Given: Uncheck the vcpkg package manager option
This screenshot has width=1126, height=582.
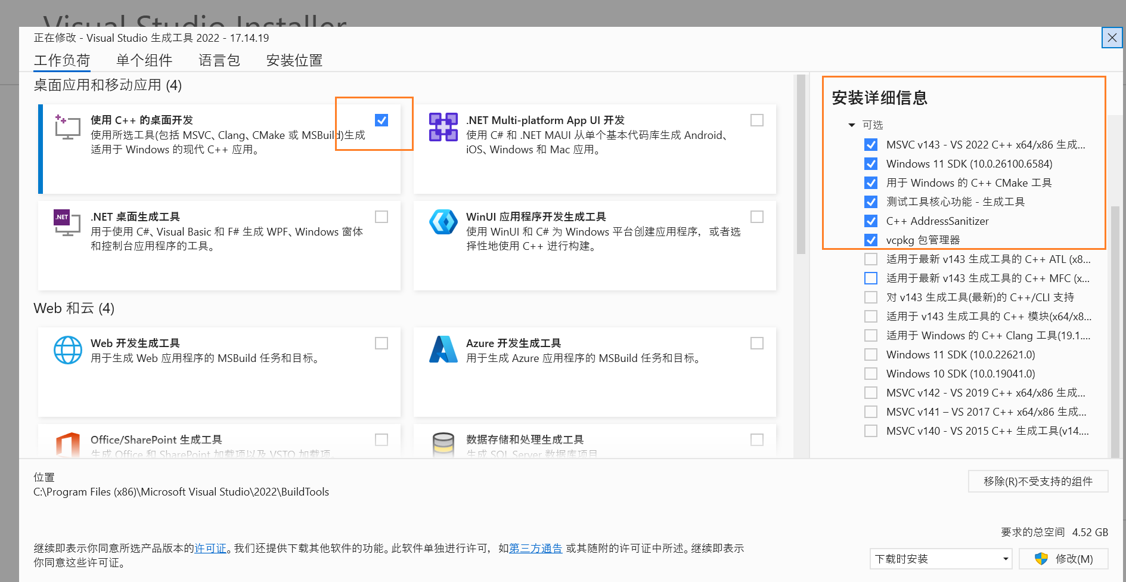Looking at the screenshot, I should coord(871,240).
